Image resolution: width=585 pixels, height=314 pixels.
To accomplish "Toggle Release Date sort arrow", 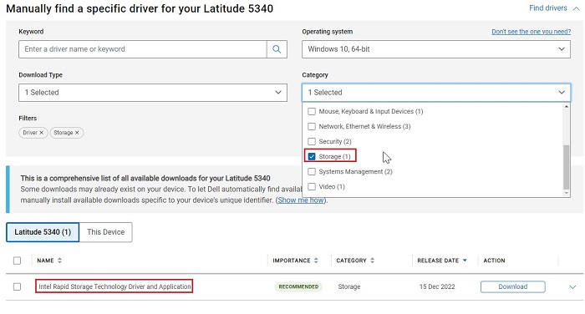I will (x=465, y=261).
